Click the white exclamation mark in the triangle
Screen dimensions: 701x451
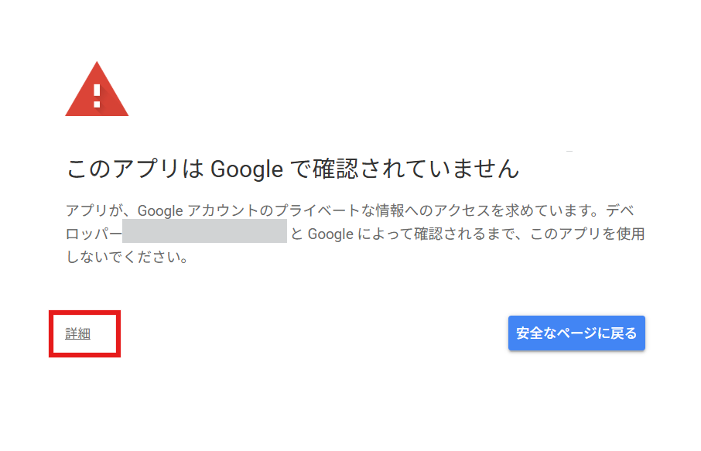[97, 96]
